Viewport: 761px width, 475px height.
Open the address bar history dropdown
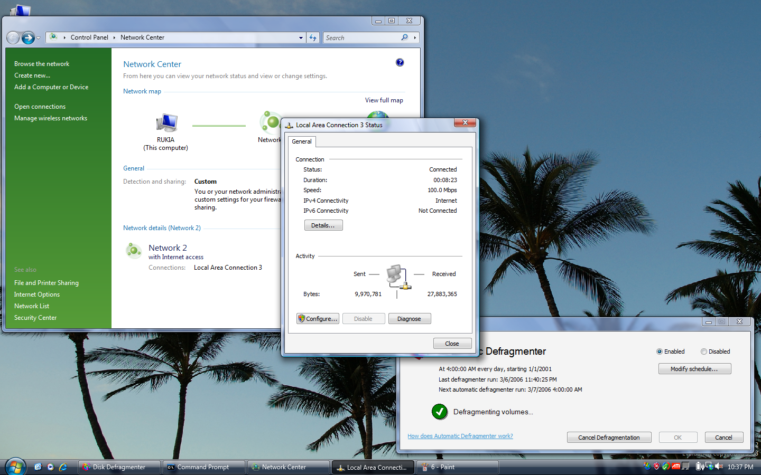tap(301, 37)
